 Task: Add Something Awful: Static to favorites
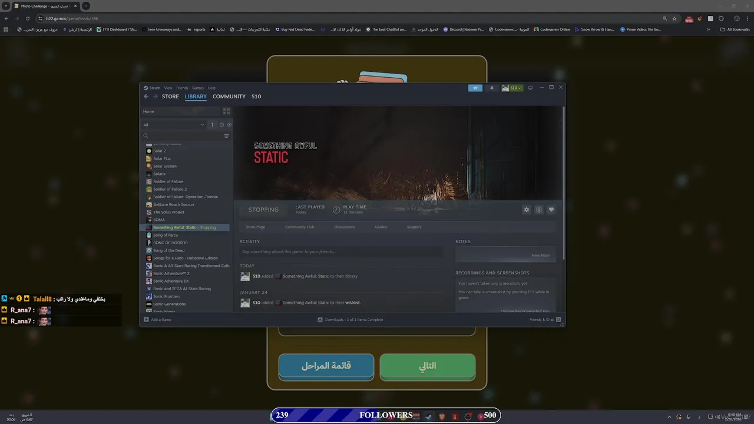551,210
